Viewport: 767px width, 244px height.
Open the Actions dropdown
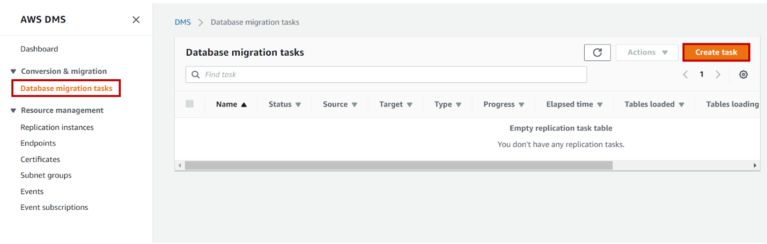tap(647, 52)
